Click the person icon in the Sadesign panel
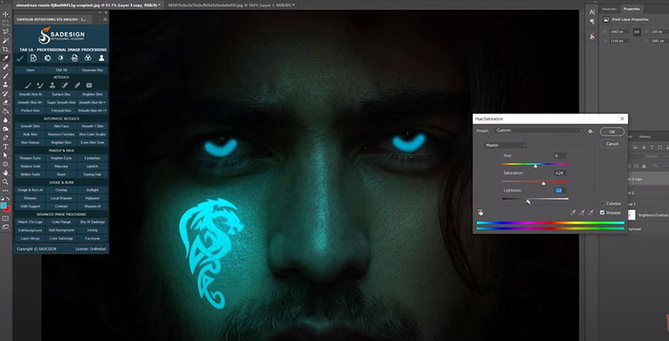669x341 pixels. click(101, 58)
